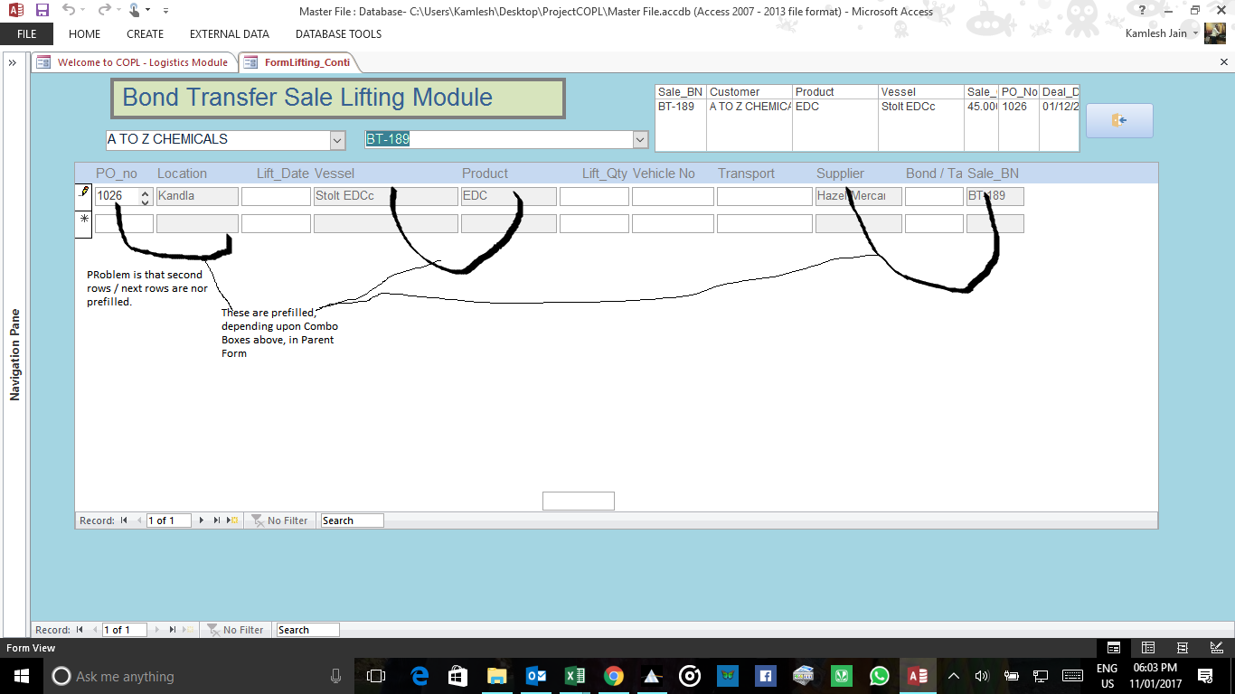Image resolution: width=1235 pixels, height=694 pixels.
Task: Create a new record with the asterisk navigation icon
Action: pos(232,520)
